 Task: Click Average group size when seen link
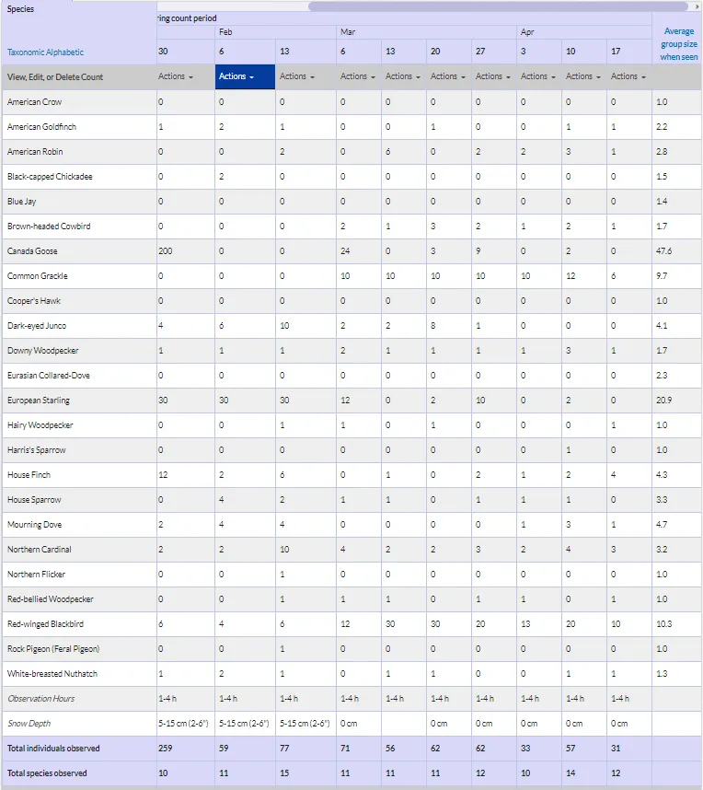click(678, 44)
